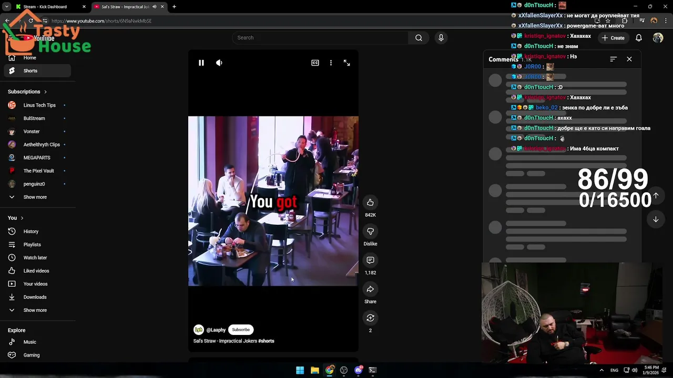The width and height of the screenshot is (673, 378).
Task: Mute the Sal's Straw tab audio icon
Action: [154, 7]
